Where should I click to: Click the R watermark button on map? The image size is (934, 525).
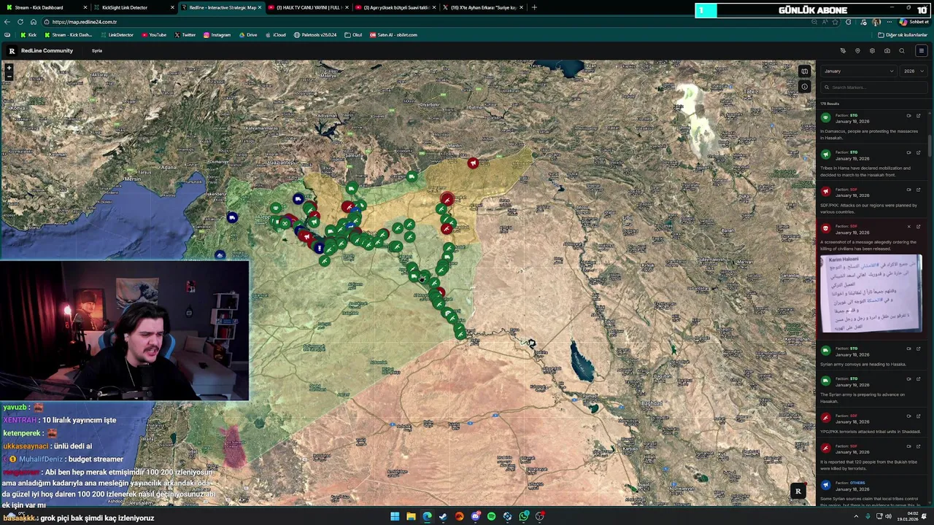(x=798, y=491)
